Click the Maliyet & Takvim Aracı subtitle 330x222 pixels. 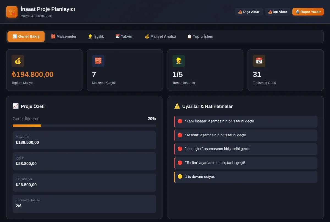coord(36,16)
